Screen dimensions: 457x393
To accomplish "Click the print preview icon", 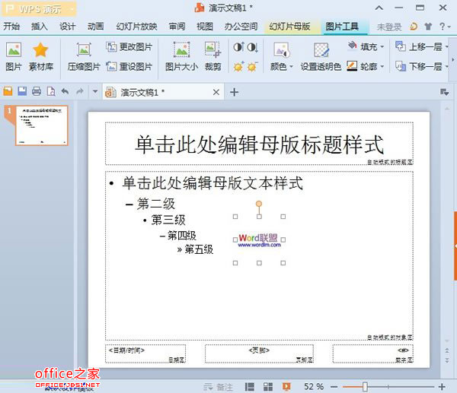I will (51, 91).
